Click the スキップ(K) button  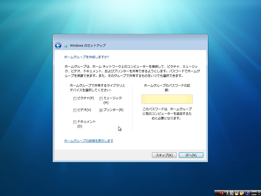164,155
